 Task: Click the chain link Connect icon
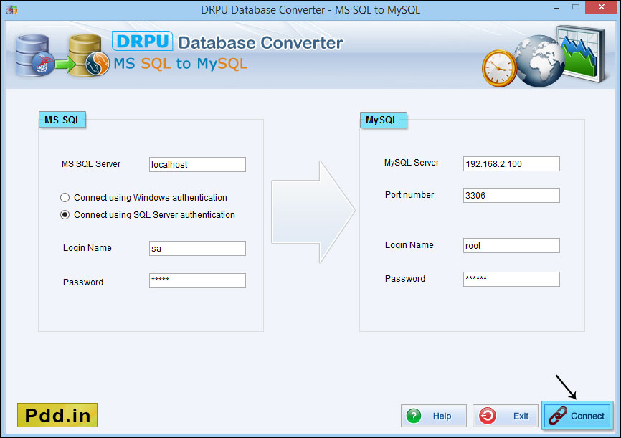coord(558,416)
